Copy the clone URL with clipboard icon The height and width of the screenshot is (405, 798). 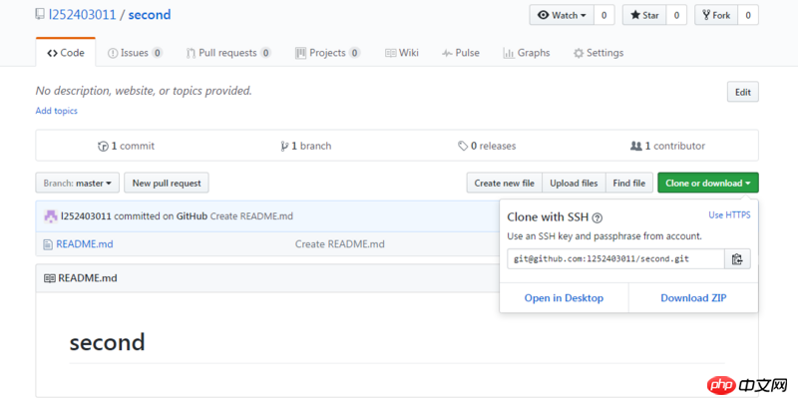click(x=737, y=259)
